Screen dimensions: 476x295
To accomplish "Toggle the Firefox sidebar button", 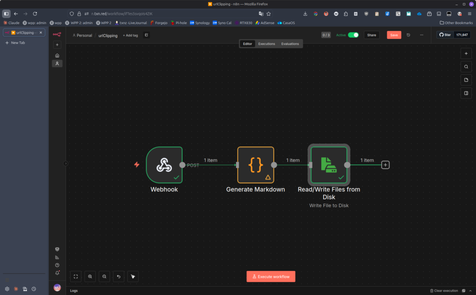I will point(7,13).
